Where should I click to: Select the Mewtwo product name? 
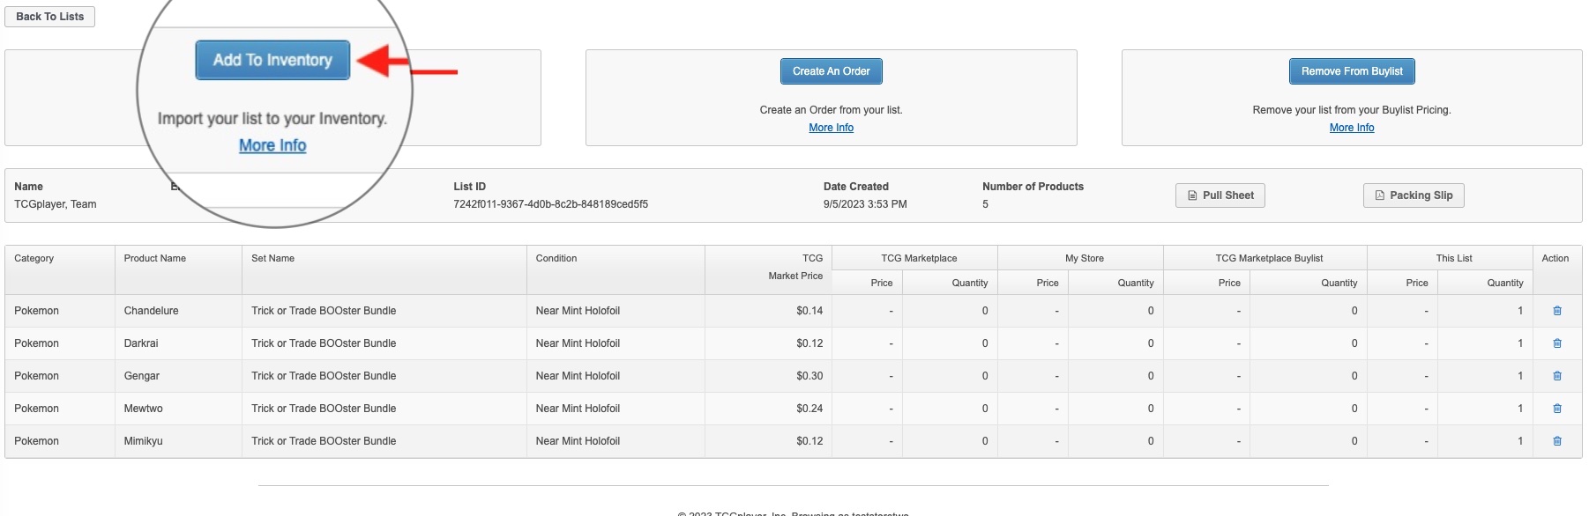coord(144,409)
